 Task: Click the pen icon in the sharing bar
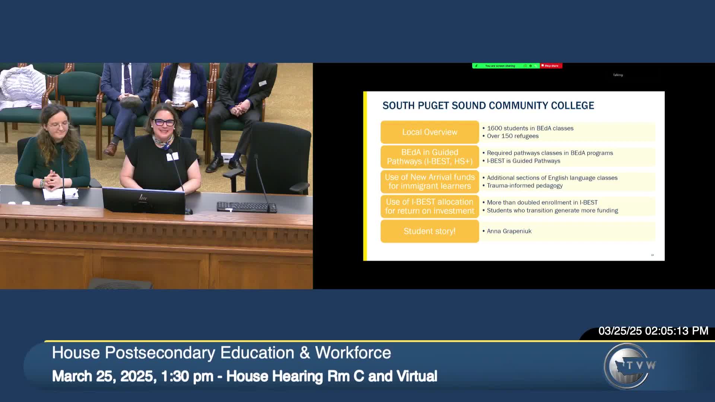point(476,66)
